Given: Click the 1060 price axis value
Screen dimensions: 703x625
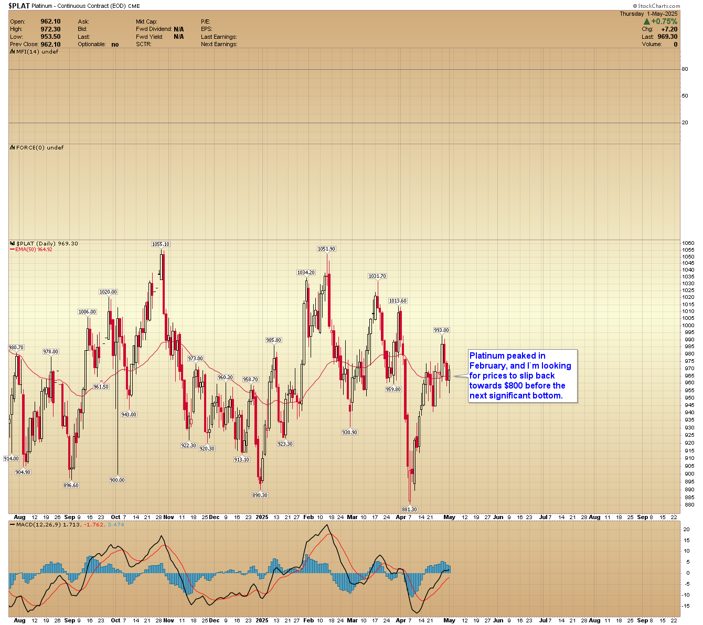Looking at the screenshot, I should [x=688, y=243].
